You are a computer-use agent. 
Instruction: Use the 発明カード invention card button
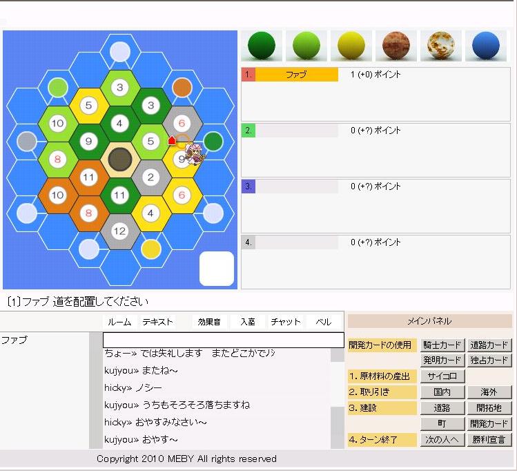(442, 361)
